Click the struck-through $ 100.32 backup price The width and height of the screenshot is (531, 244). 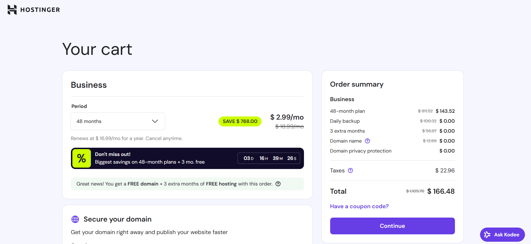[x=428, y=121]
